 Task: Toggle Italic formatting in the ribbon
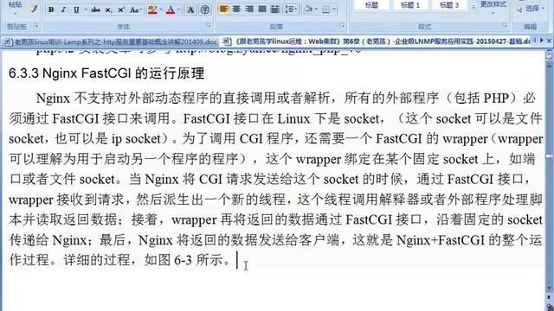[x=63, y=10]
